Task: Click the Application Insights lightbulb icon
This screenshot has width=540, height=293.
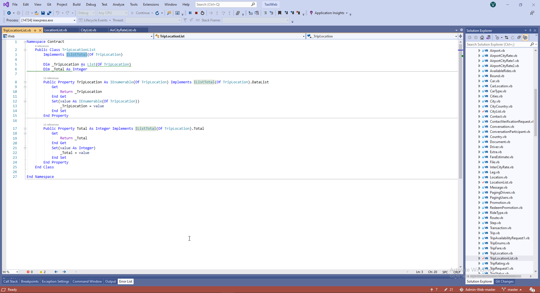Action: (311, 13)
